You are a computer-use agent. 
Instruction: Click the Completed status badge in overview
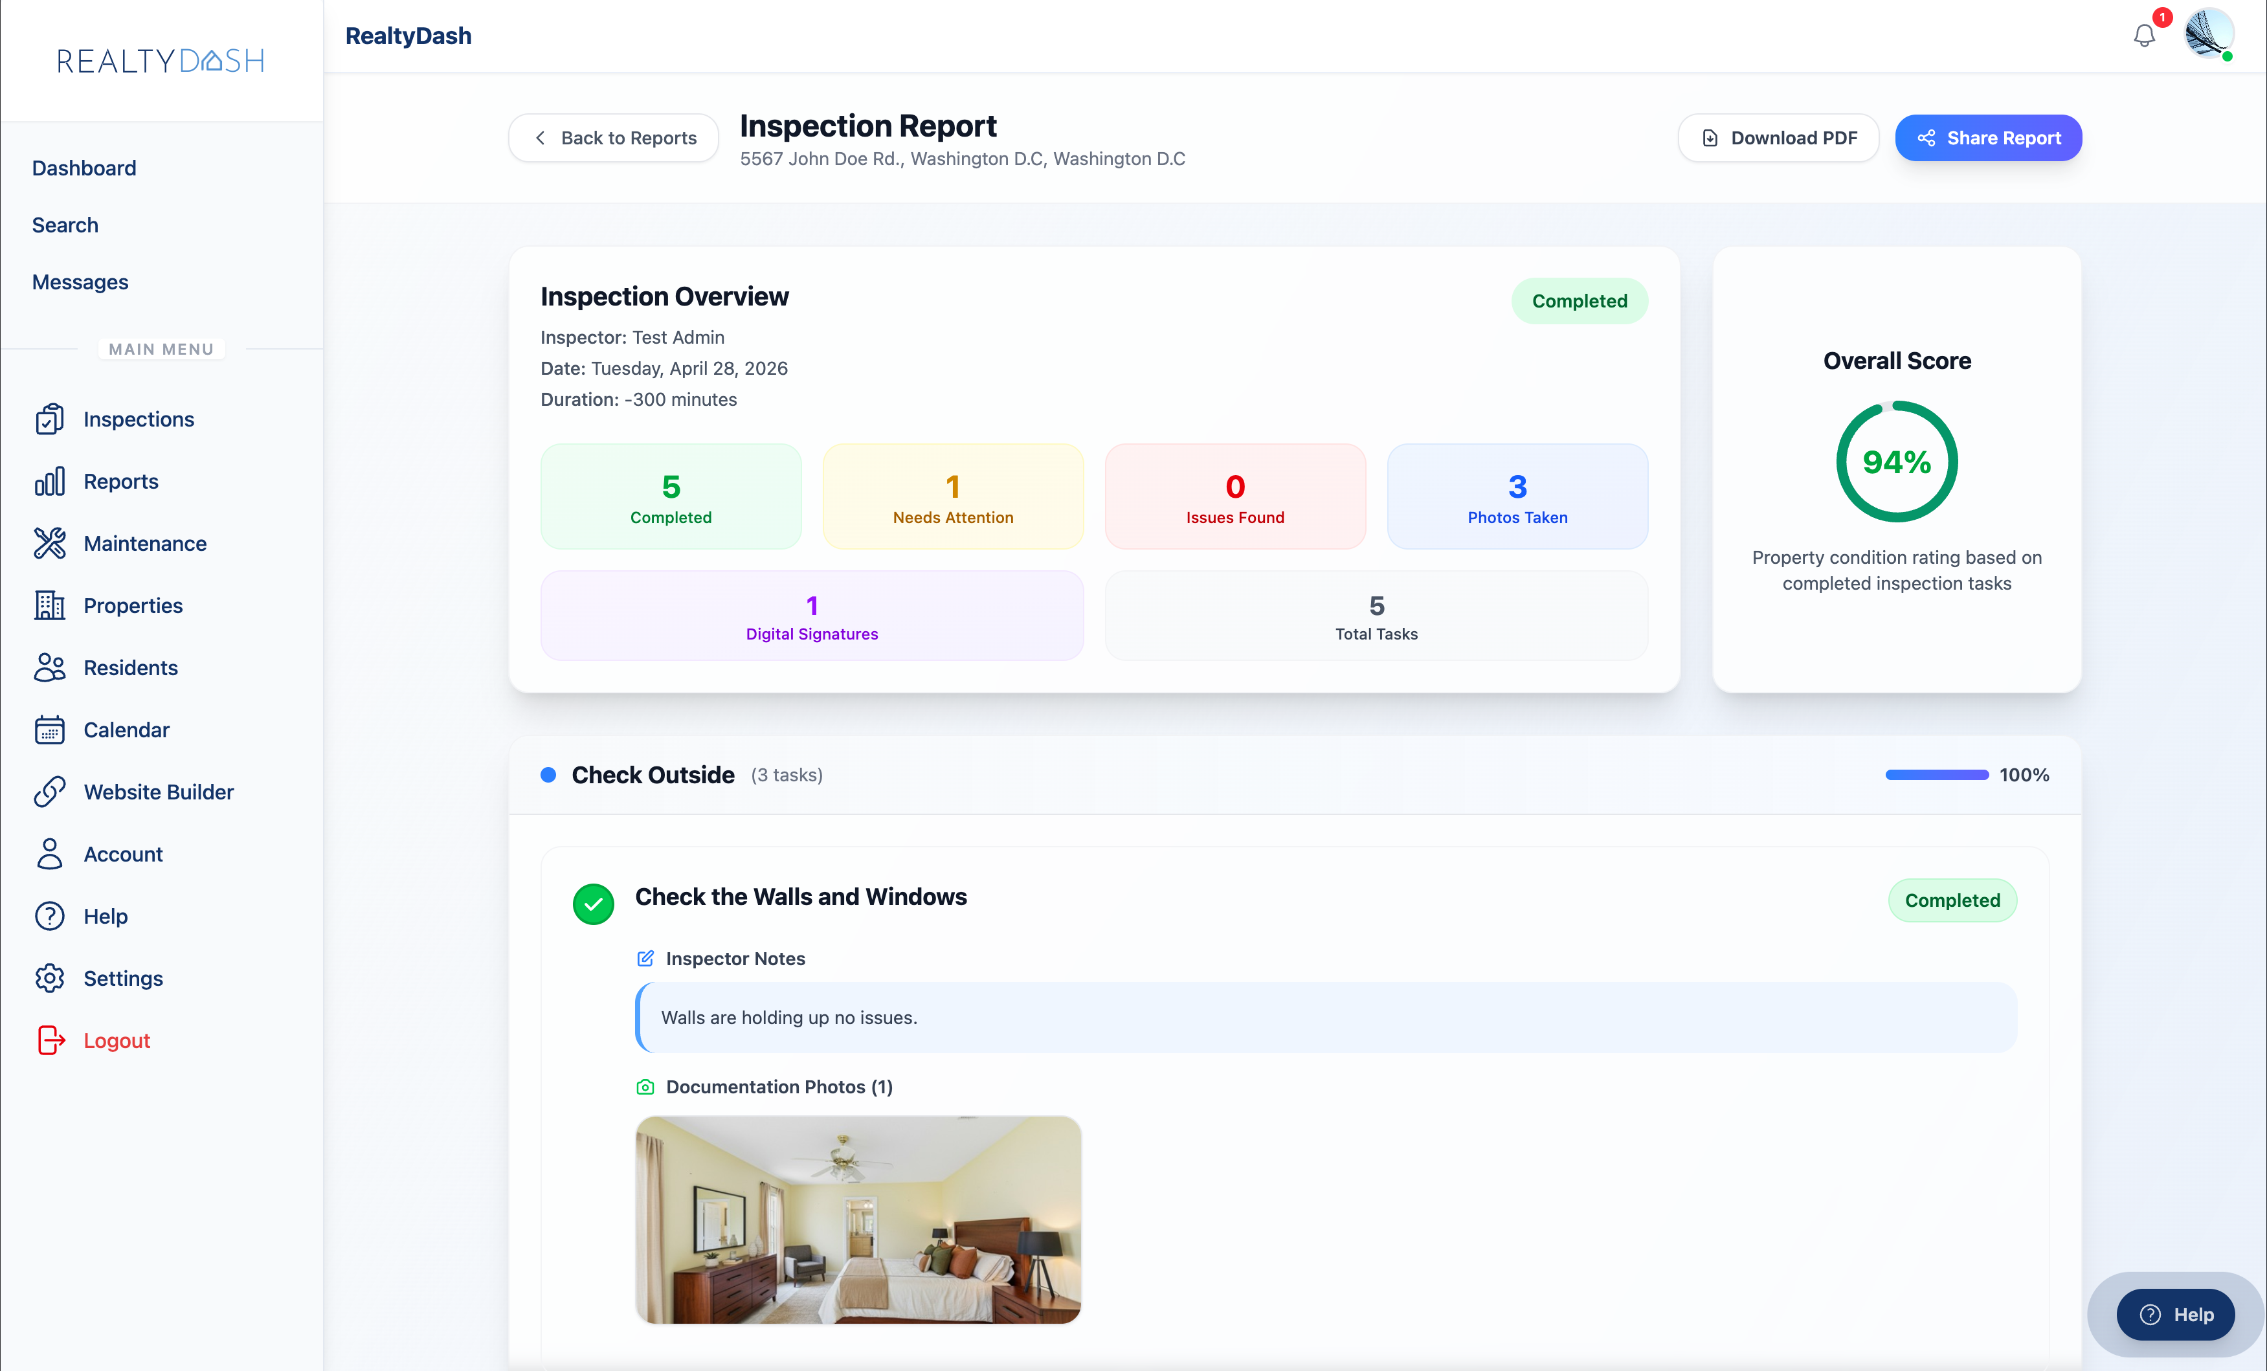pyautogui.click(x=1580, y=301)
